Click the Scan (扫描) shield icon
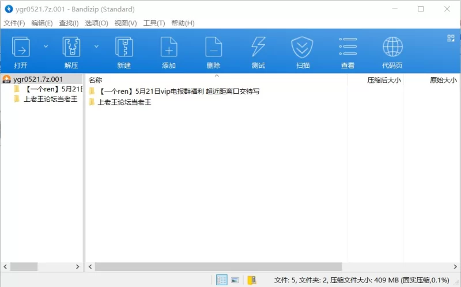 point(302,47)
